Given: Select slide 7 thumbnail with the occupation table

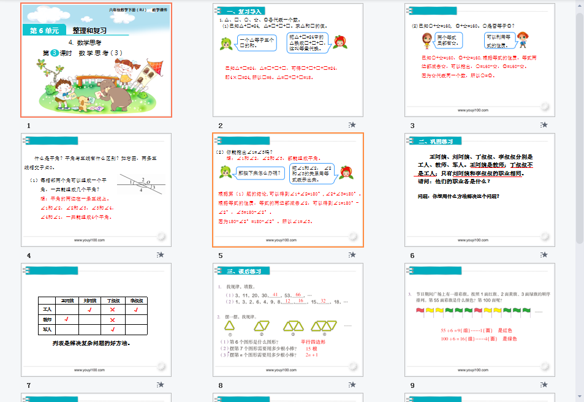Looking at the screenshot, I should (x=96, y=320).
